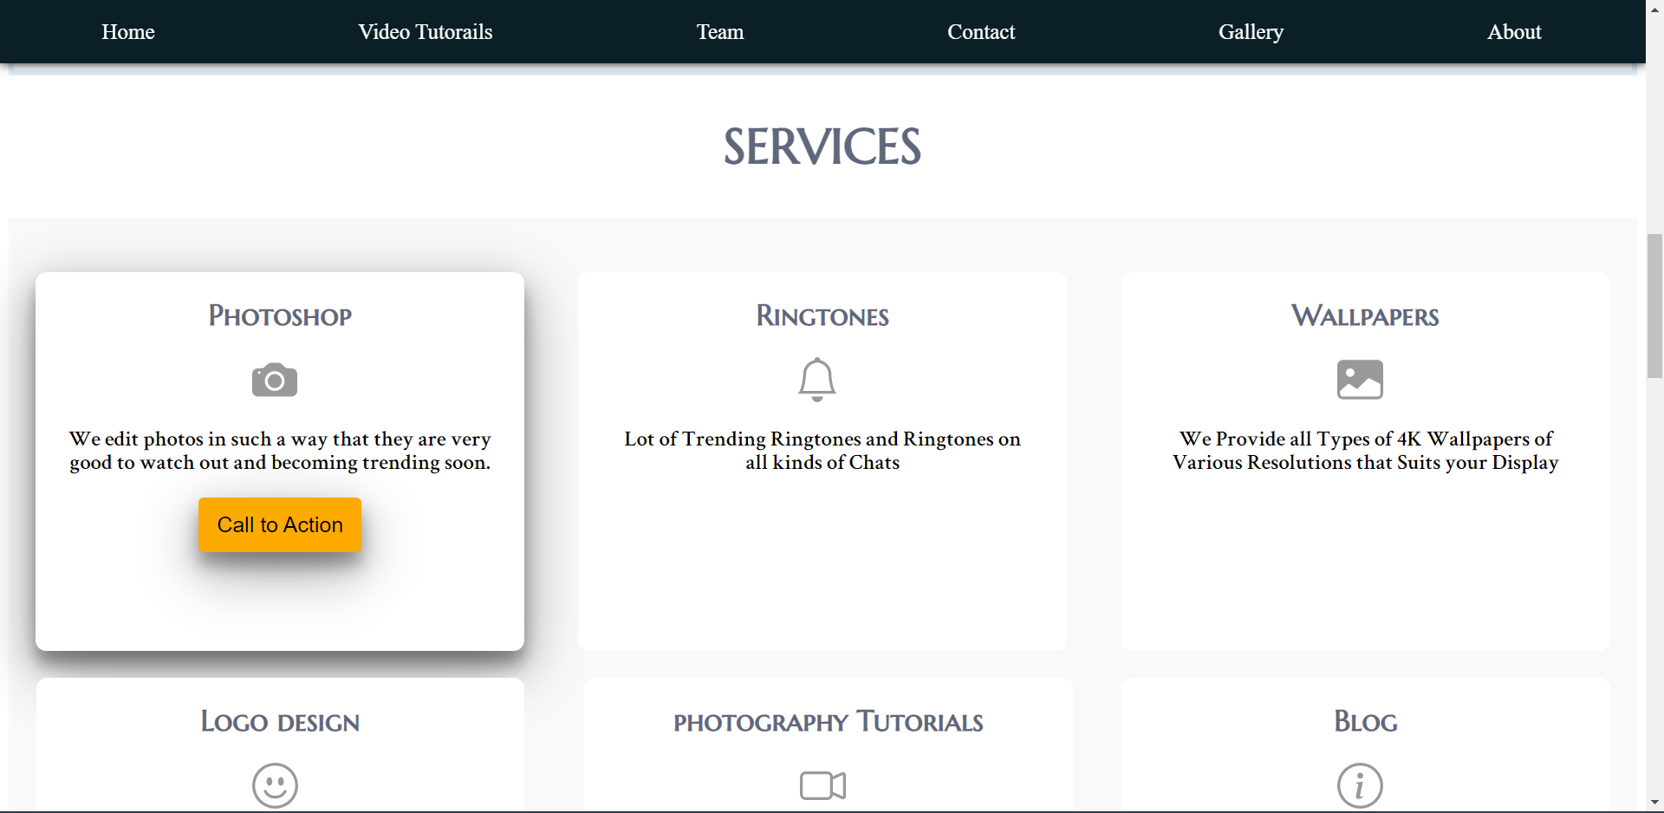Click the scrollbar down arrow

[1654, 803]
